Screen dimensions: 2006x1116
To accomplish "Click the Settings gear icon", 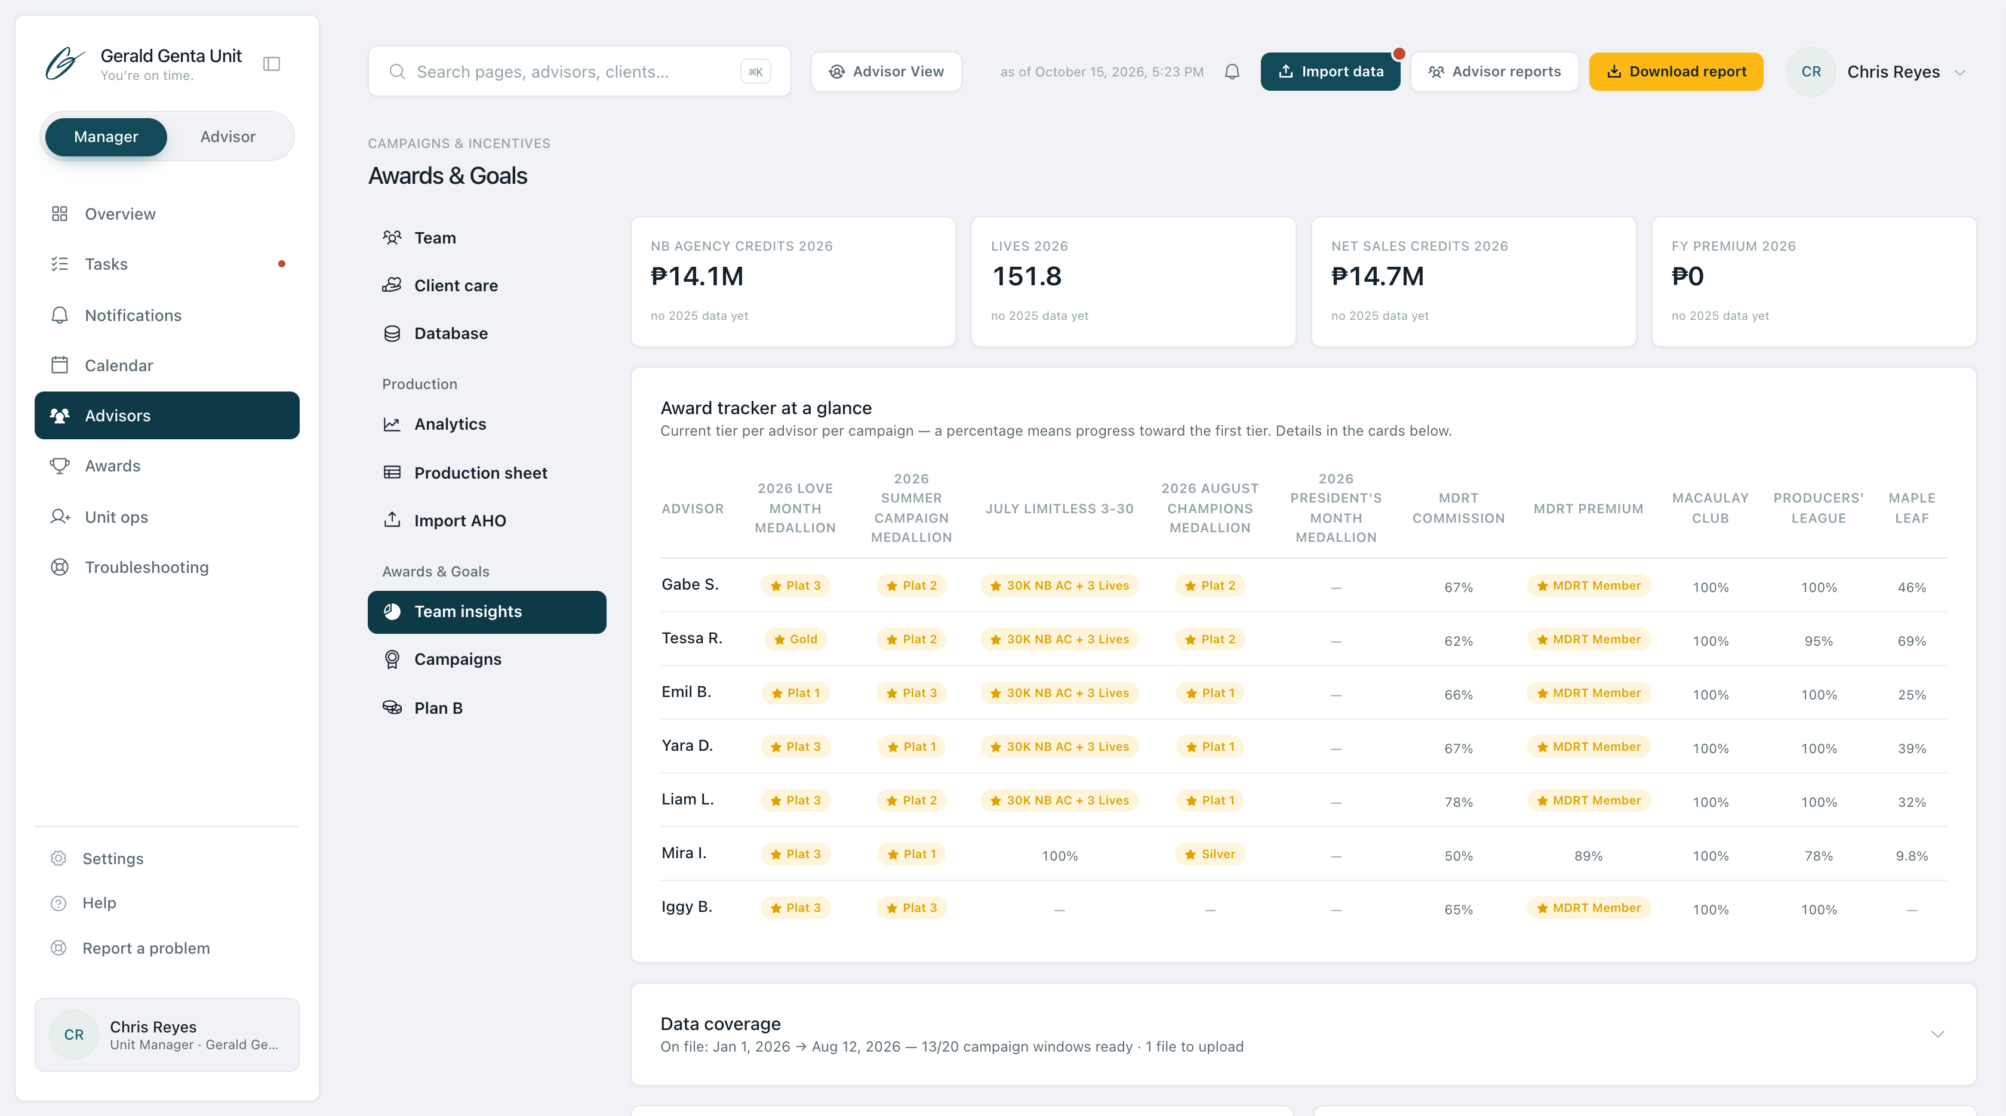I will [x=59, y=858].
